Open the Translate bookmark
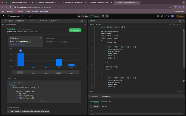This screenshot has height=116, width=186. (44, 11)
